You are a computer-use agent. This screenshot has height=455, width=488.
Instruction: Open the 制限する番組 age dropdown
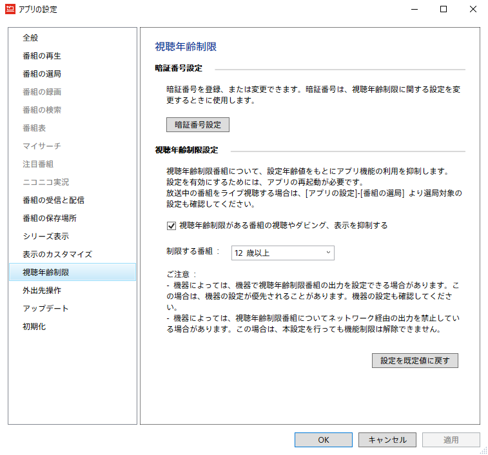(282, 253)
